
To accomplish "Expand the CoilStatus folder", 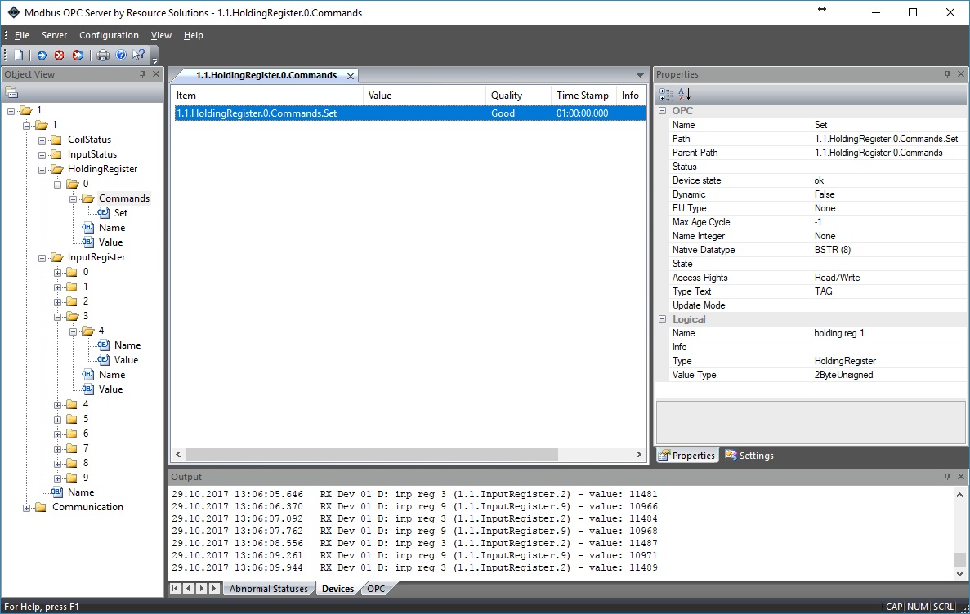I will [x=42, y=140].
